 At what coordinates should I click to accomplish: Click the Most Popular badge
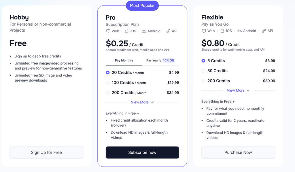(142, 6)
